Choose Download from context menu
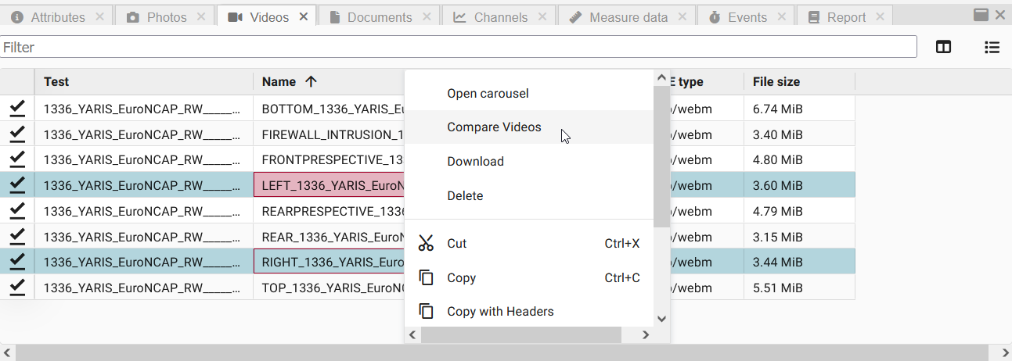Viewport: 1012px width, 361px height. coord(529,162)
